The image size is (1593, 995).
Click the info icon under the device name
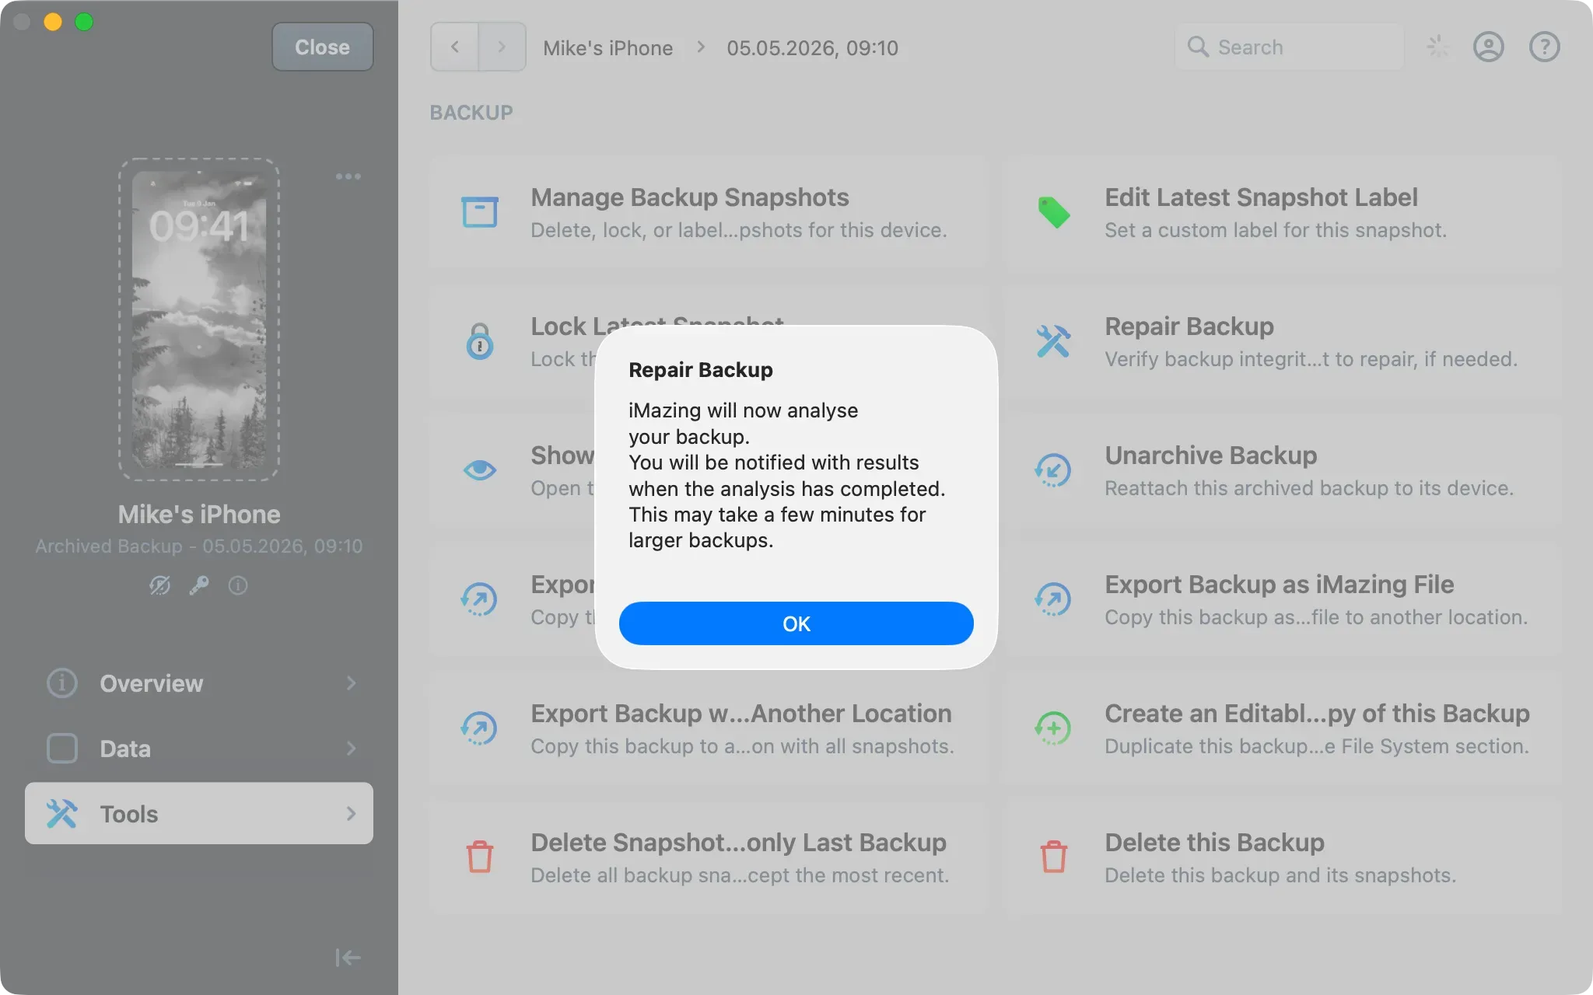(x=238, y=585)
